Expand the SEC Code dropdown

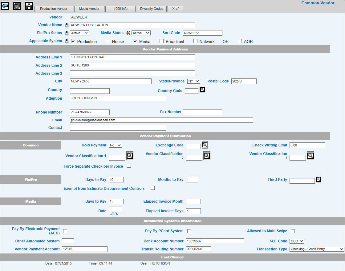coord(297,241)
